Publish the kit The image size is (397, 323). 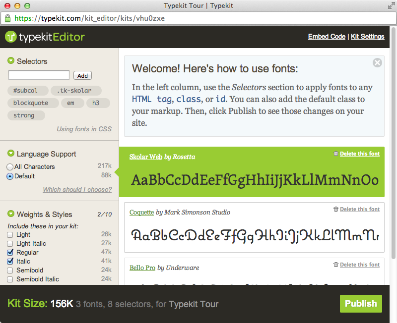coord(361,304)
